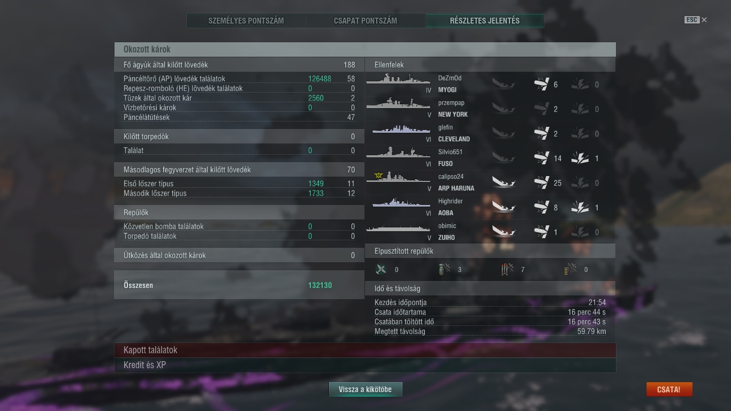Image resolution: width=731 pixels, height=411 pixels.
Task: Click the Myogi ship silhouette icon
Action: pos(398,80)
